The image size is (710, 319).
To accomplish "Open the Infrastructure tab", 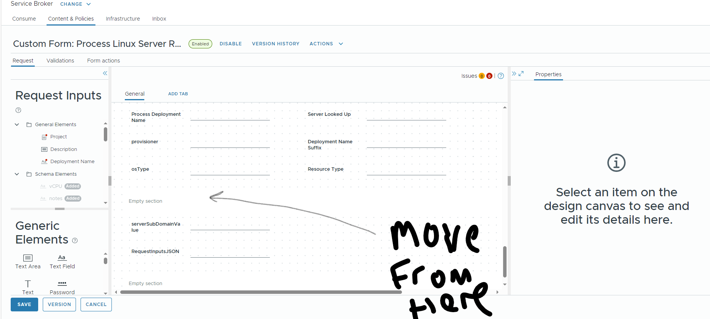I will [123, 19].
